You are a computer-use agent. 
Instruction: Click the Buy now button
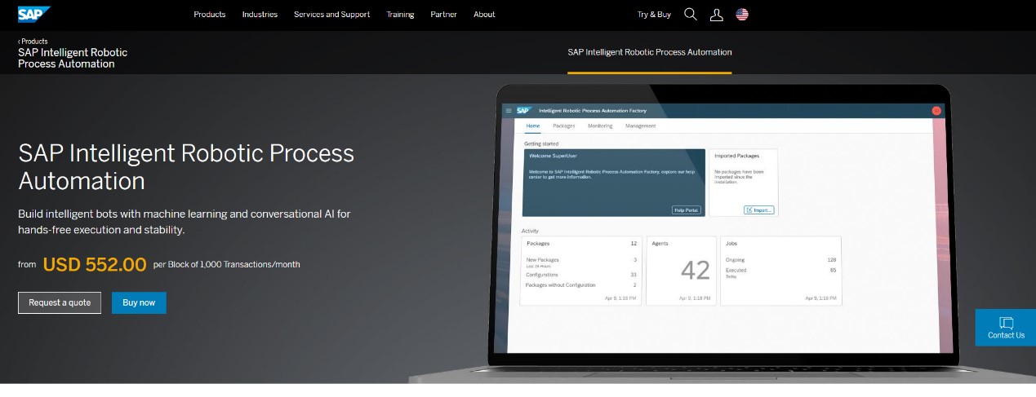[x=139, y=302]
